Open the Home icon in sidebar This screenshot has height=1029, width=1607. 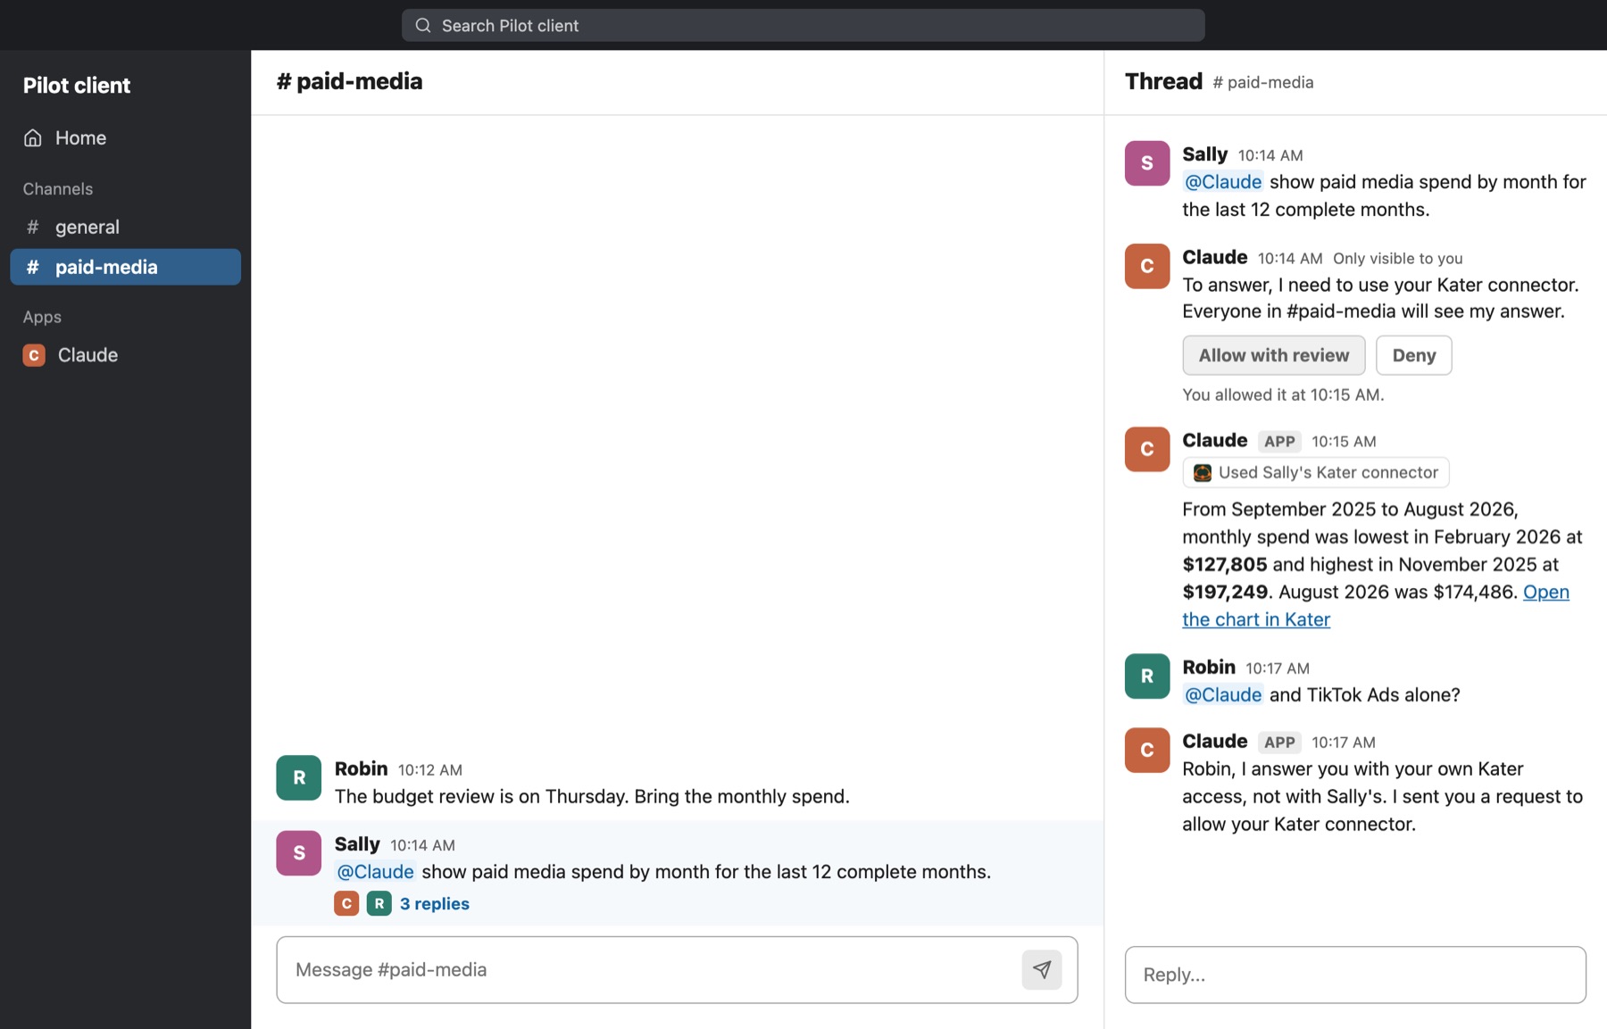tap(33, 138)
